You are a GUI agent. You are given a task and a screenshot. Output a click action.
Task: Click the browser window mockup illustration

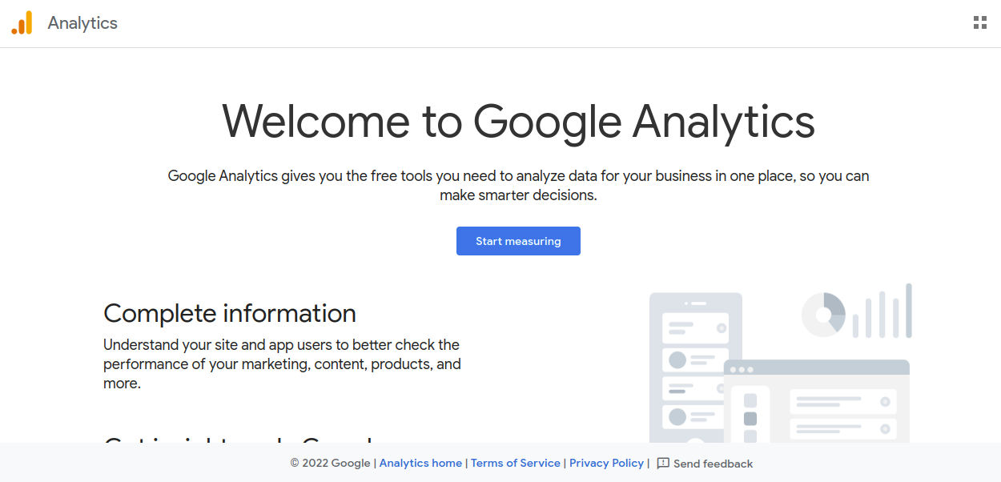tap(817, 401)
